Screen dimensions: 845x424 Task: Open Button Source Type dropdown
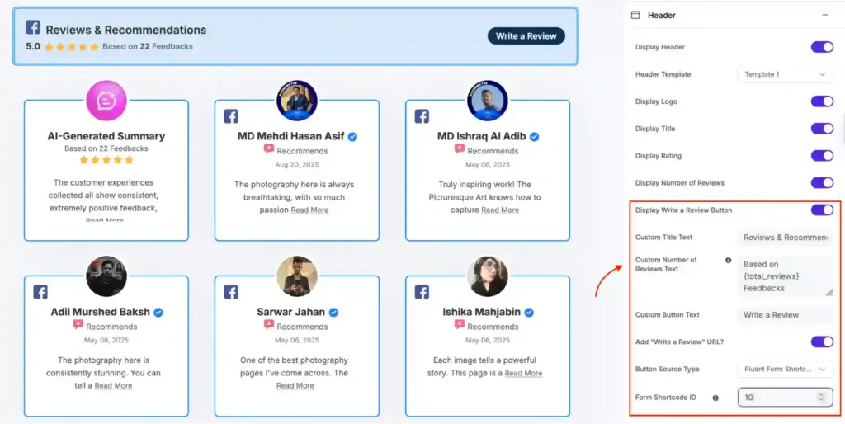pos(786,369)
